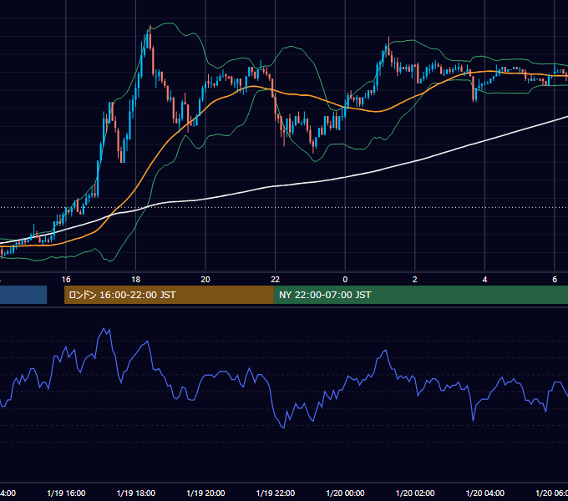Viewport: 568px width, 501px height.
Task: Click the 0 hour label on price chart axis
Action: 345,280
